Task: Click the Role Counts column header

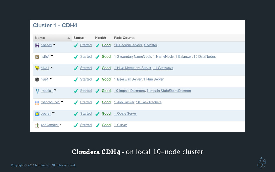Action: point(124,38)
